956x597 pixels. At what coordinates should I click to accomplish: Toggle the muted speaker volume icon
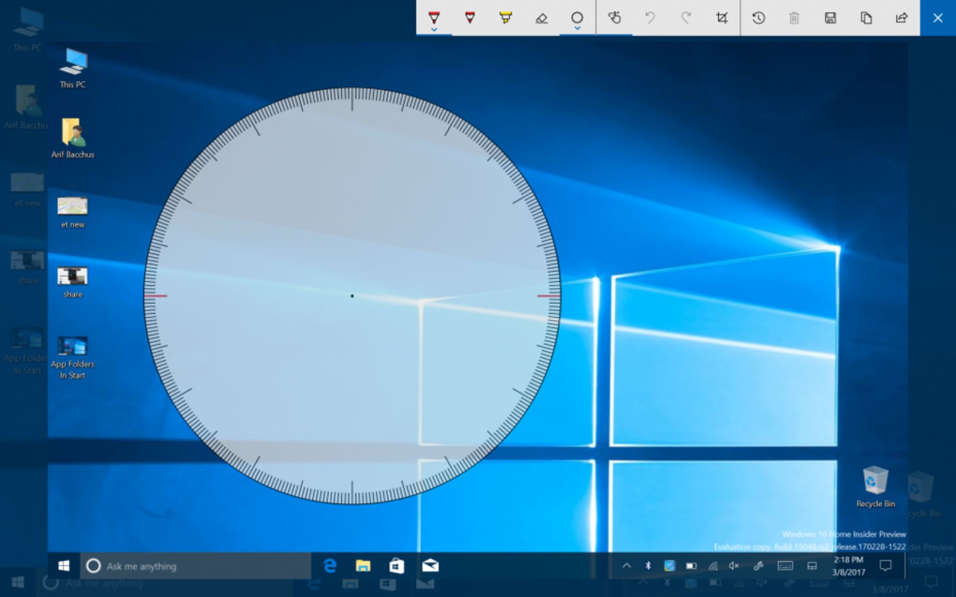tap(734, 566)
